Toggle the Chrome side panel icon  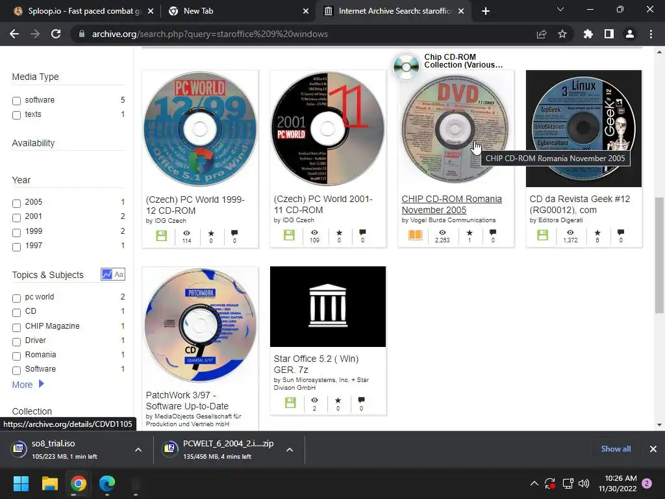click(x=609, y=34)
